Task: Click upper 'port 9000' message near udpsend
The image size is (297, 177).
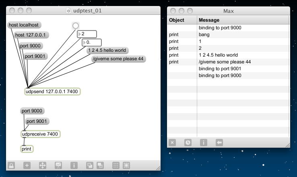Action: tap(31, 46)
